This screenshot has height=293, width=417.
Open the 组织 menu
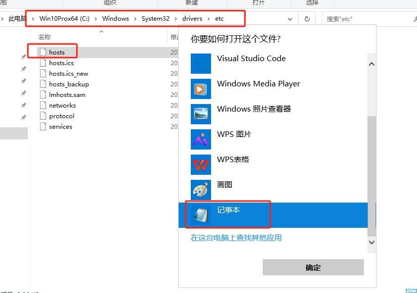point(110,3)
